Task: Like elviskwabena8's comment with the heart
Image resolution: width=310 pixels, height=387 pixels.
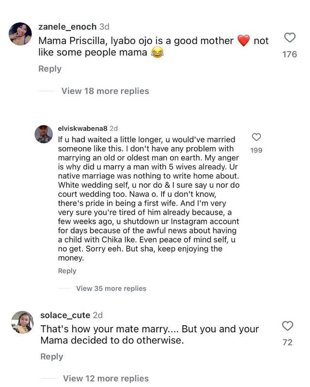Action: tap(256, 137)
